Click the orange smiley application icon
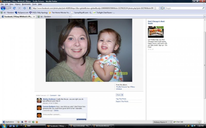206x128 pixels. [37, 122]
